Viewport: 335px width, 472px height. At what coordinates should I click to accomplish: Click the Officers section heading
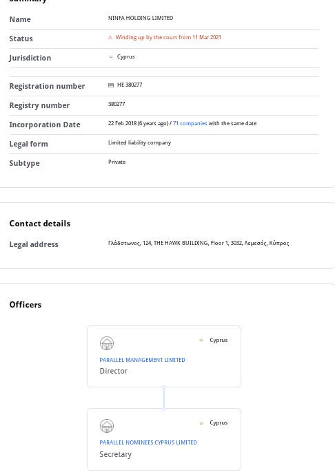(26, 305)
